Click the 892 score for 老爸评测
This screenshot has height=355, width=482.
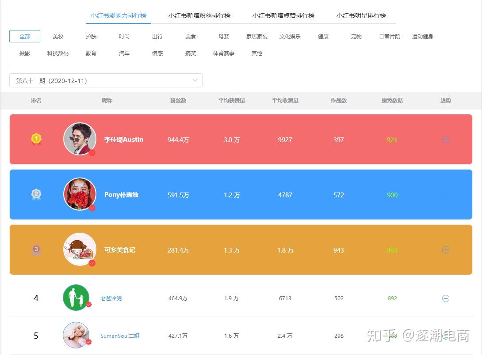pos(393,298)
